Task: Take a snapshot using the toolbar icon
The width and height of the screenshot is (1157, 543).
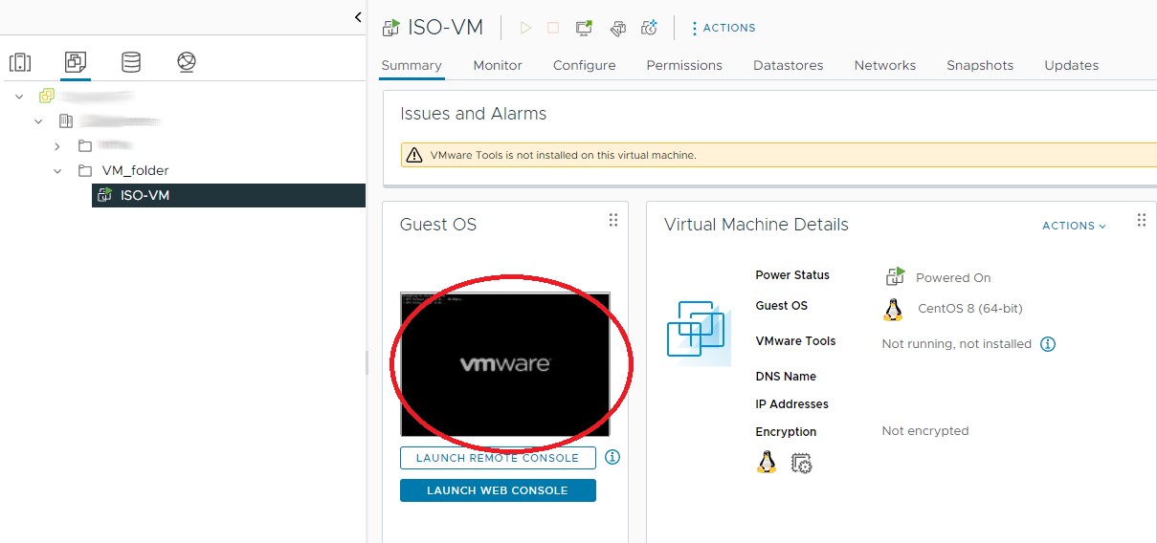Action: [650, 28]
